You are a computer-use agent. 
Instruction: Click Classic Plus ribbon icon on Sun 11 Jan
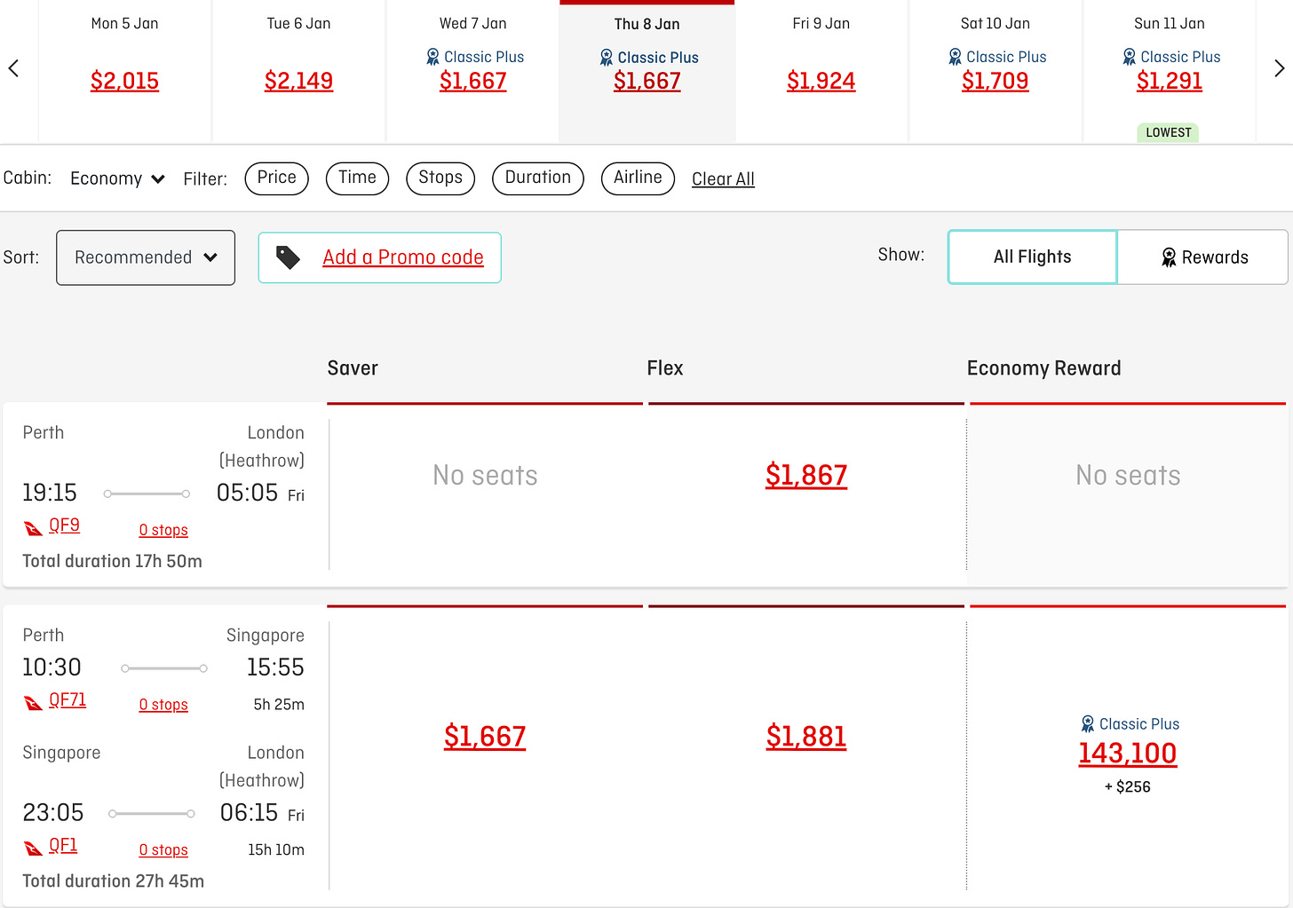[1129, 57]
